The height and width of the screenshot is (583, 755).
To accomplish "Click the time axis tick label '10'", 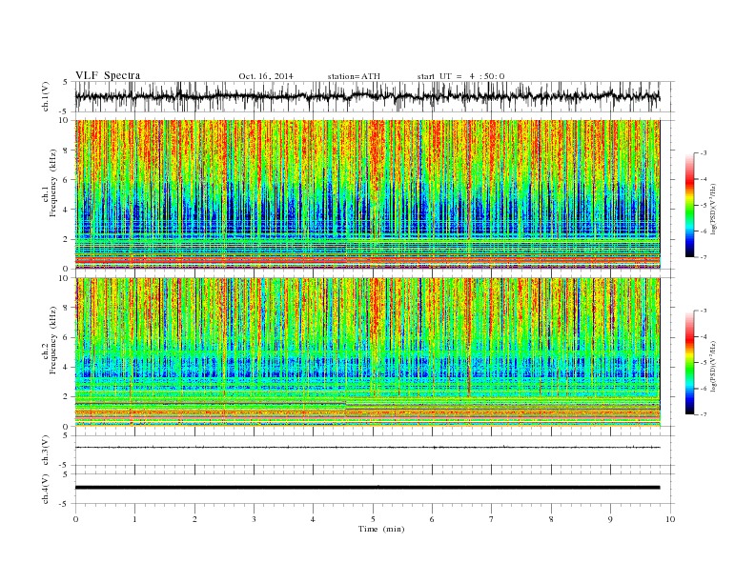I will [670, 519].
